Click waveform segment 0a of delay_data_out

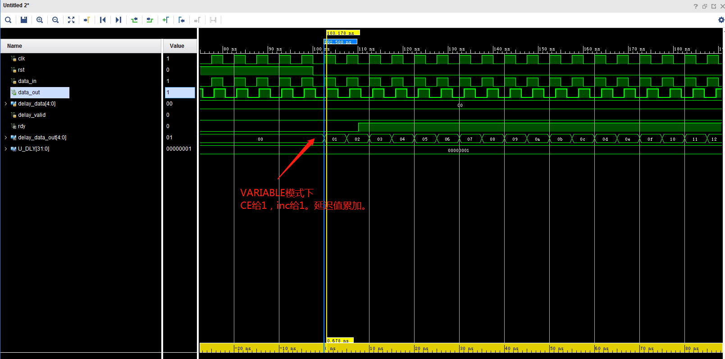[538, 139]
